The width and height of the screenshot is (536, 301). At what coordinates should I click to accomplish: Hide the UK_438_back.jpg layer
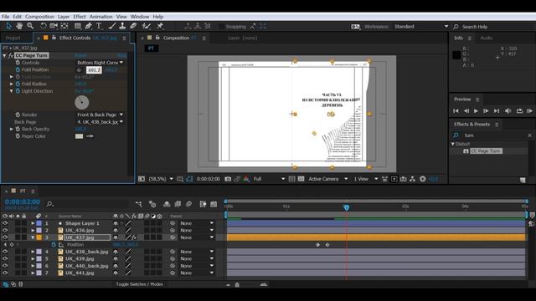(5, 252)
